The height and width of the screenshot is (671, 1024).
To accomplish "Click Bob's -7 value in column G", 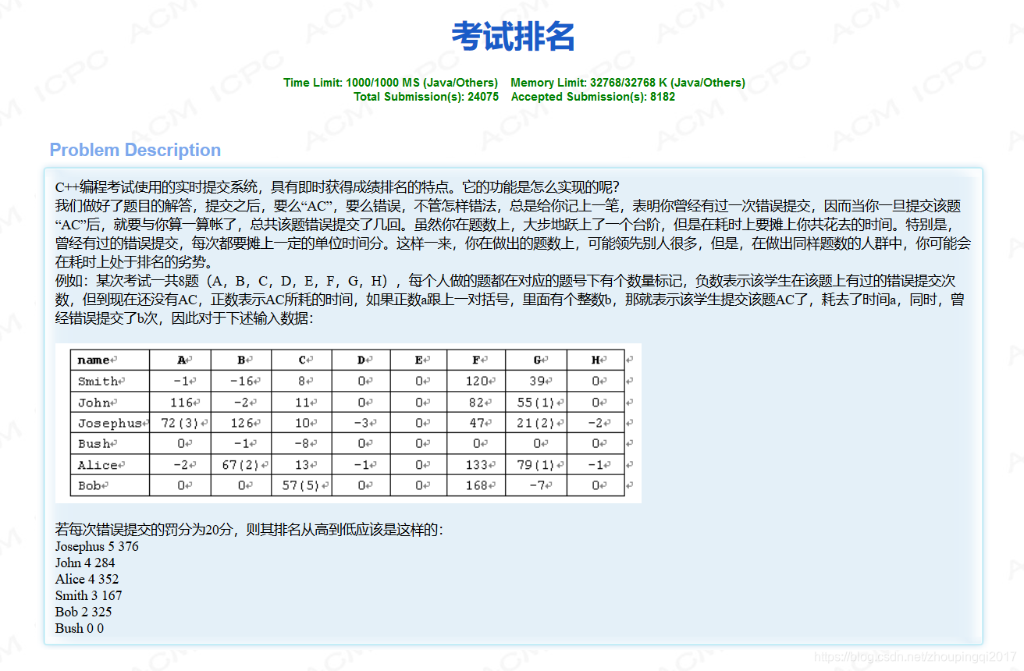I will click(x=536, y=485).
